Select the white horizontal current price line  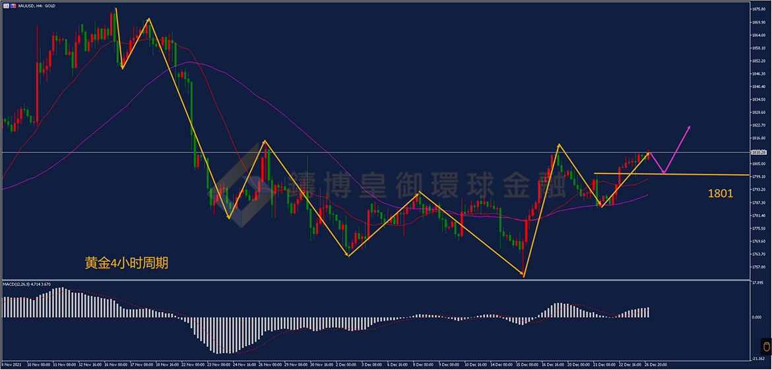396,152
